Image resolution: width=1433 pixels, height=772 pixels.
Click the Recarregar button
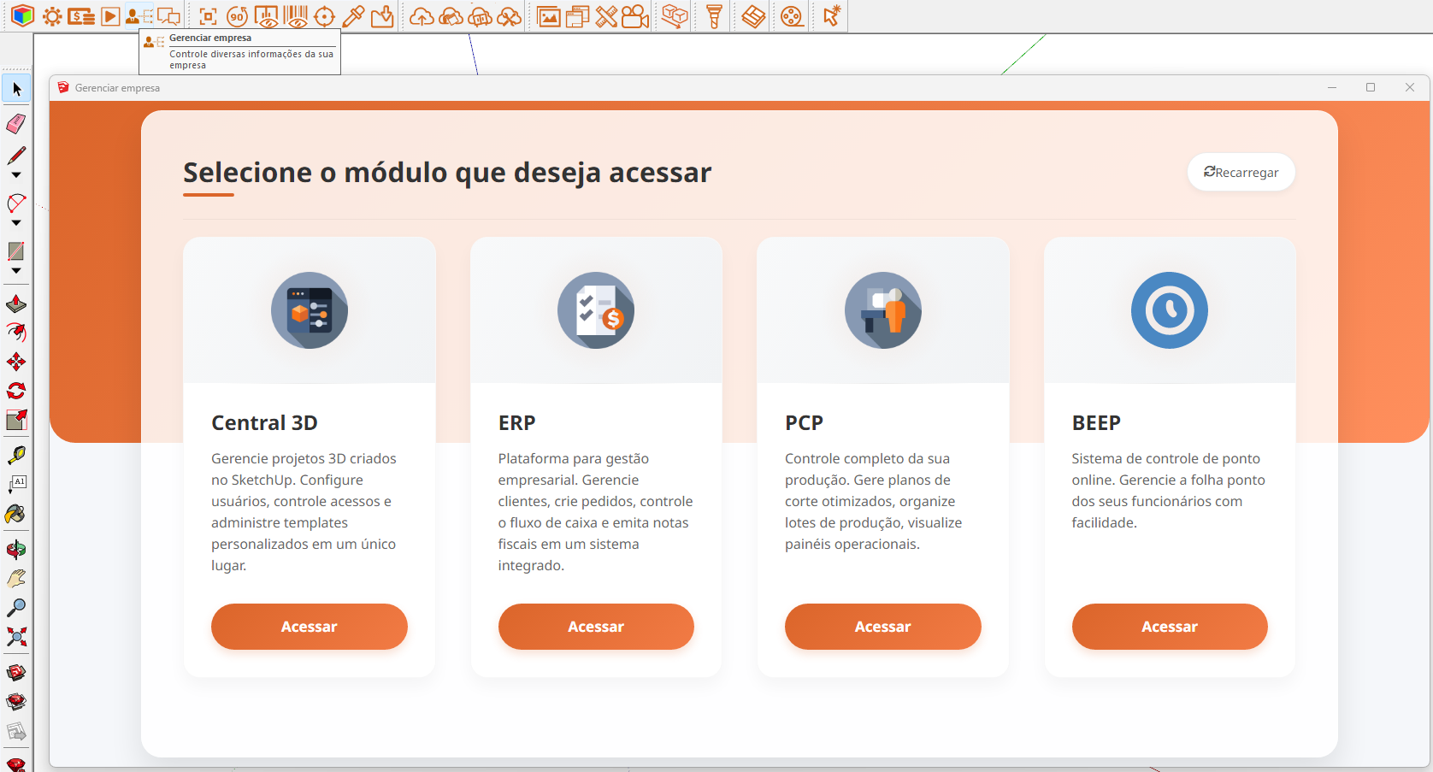(1241, 173)
